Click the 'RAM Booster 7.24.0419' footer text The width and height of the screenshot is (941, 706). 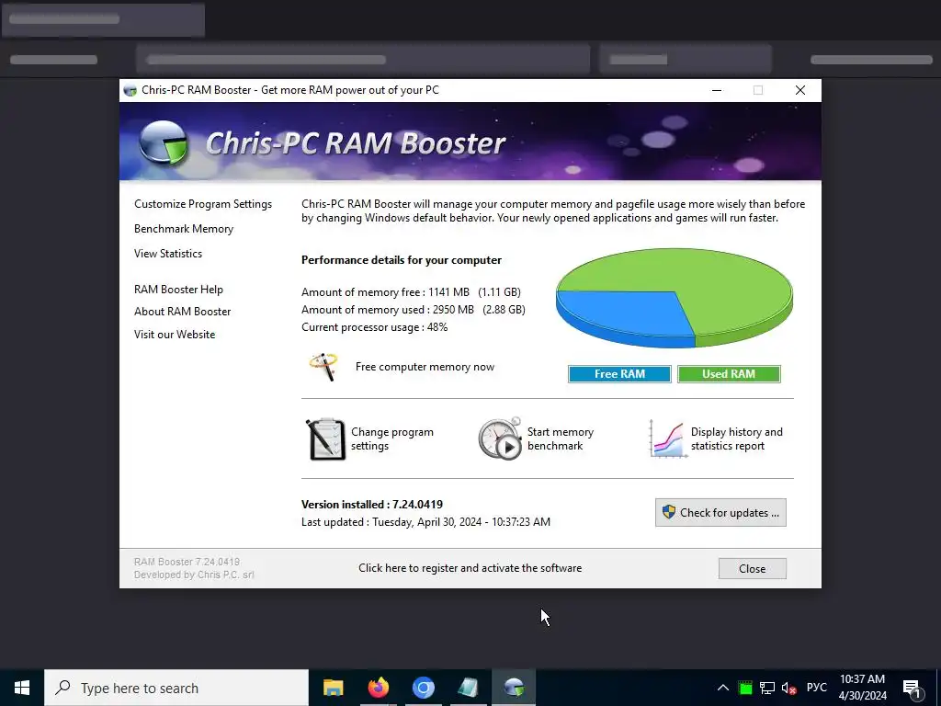point(187,562)
